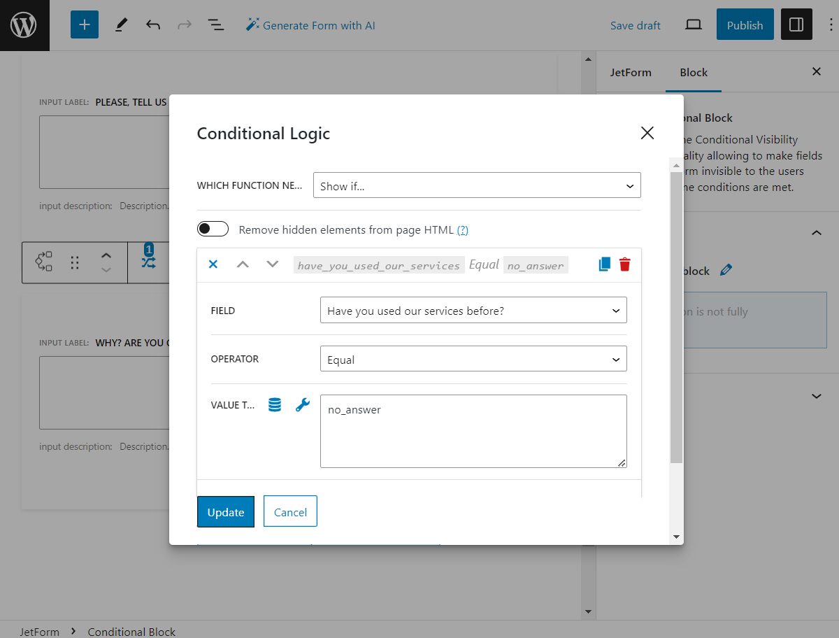839x638 pixels.
Task: Select the dynamic database icon near Value field
Action: (275, 404)
